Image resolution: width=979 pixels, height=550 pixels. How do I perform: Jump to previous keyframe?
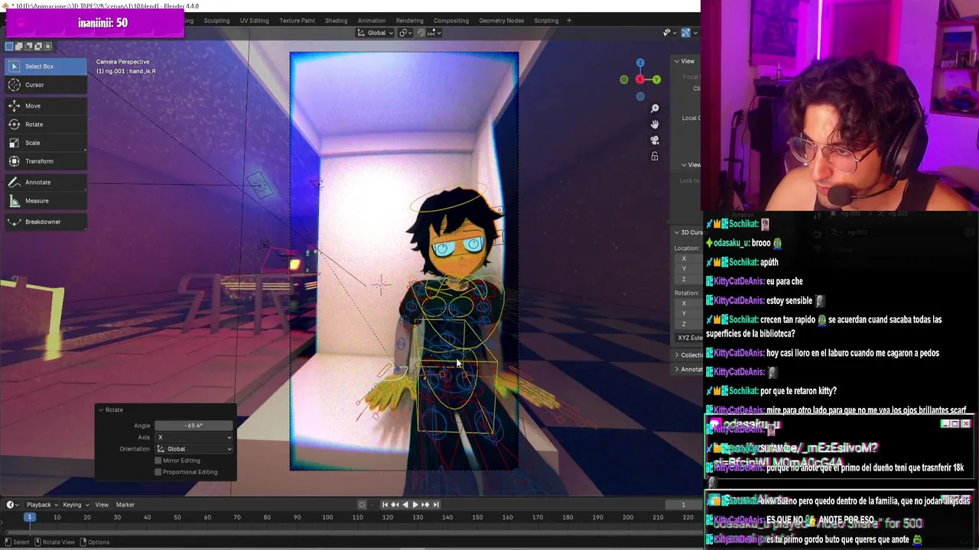(395, 504)
